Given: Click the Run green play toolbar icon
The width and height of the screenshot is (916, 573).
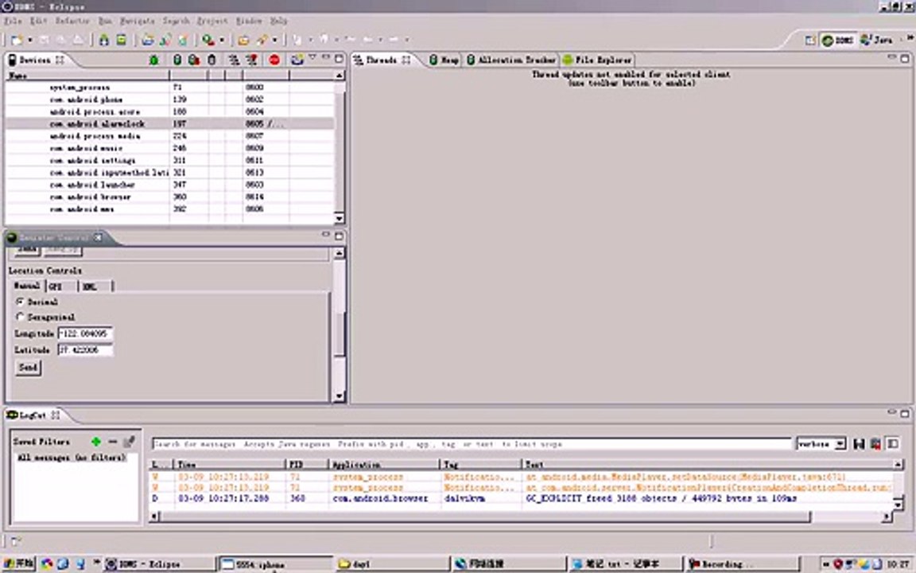Looking at the screenshot, I should tap(208, 40).
